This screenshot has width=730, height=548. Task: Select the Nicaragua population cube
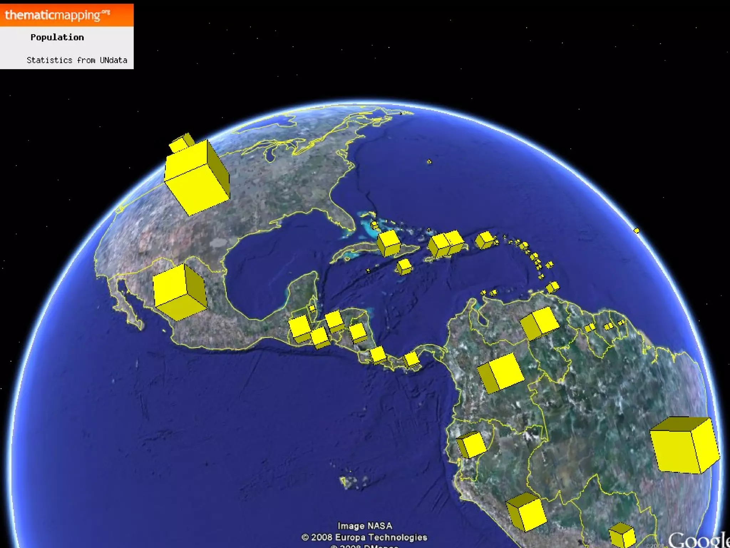358,333
